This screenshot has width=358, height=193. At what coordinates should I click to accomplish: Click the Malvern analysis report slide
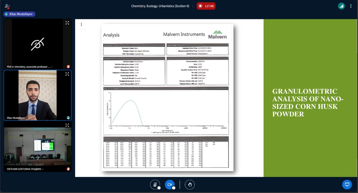tap(167, 98)
